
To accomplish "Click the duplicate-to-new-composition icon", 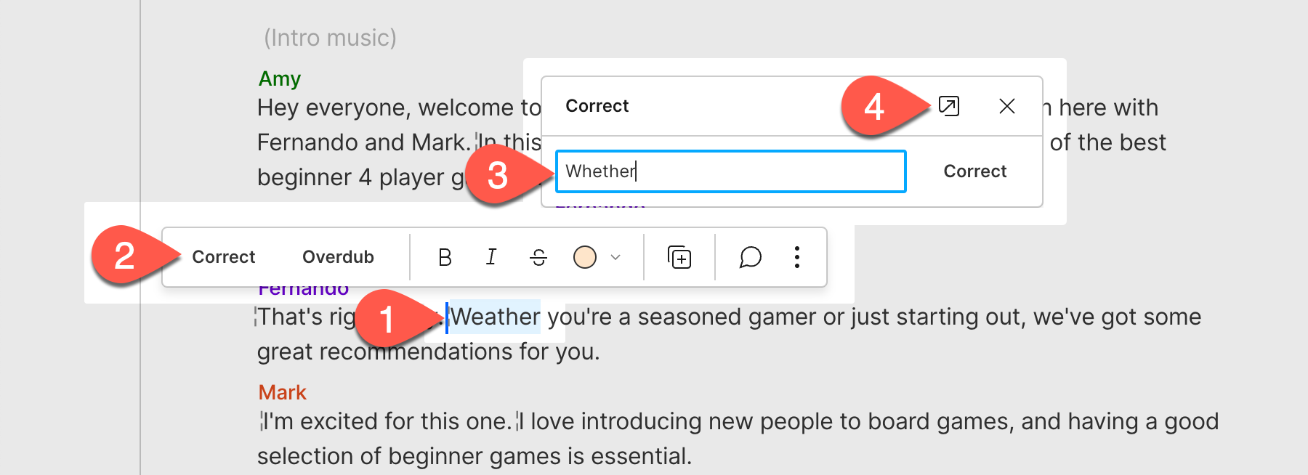I will [679, 257].
